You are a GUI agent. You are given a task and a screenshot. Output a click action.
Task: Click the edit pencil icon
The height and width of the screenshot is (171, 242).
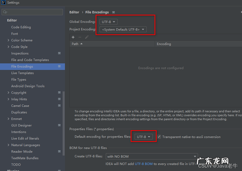[86, 37]
